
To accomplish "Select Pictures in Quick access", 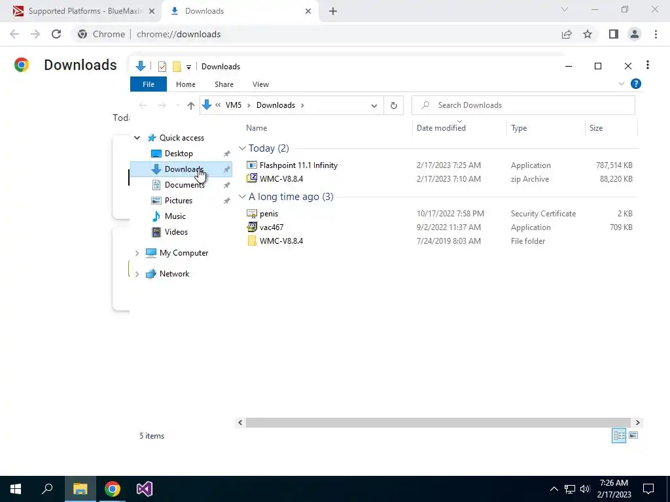I will 178,200.
